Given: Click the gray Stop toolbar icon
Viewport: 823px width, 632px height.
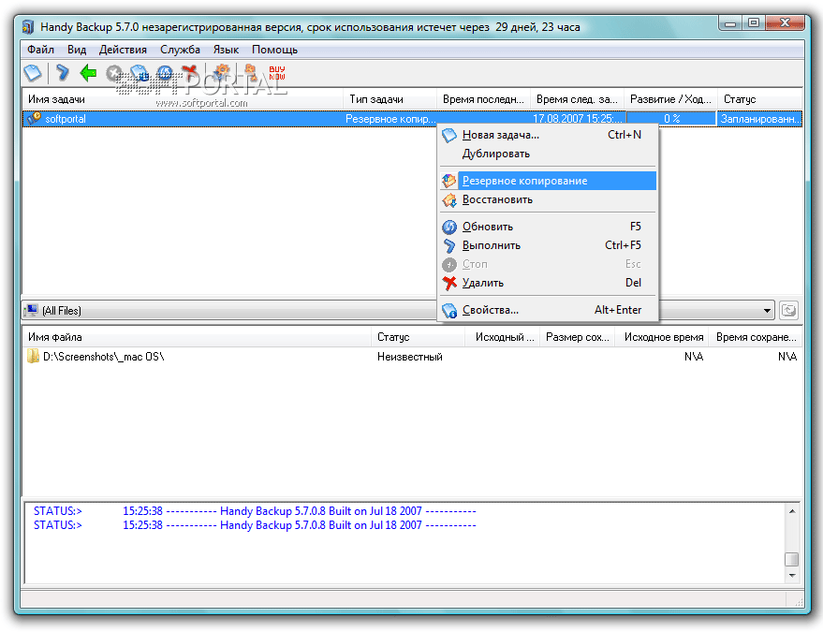Looking at the screenshot, I should [x=114, y=73].
